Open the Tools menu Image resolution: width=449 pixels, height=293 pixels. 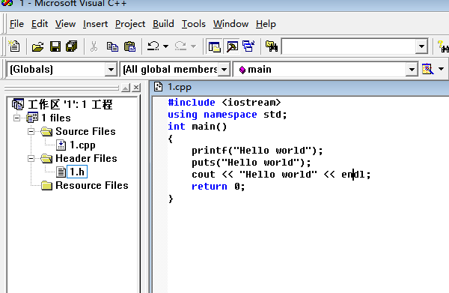tap(194, 24)
